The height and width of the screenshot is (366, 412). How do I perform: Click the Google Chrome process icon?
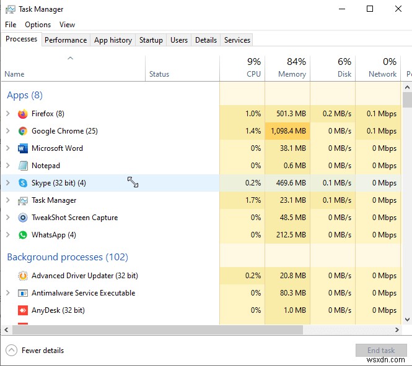click(23, 131)
